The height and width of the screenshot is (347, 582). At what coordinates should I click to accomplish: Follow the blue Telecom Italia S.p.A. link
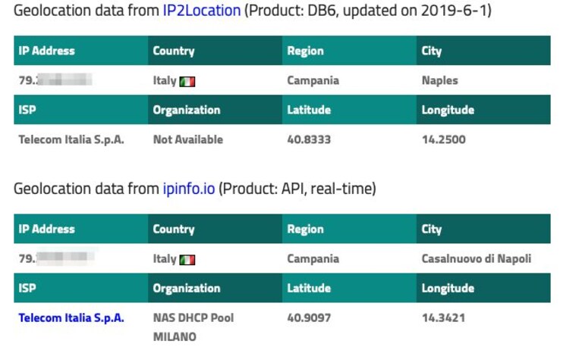coord(71,317)
